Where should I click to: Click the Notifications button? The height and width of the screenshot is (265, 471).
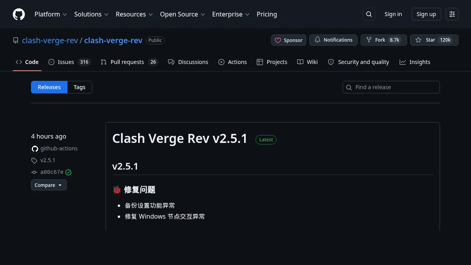click(x=333, y=40)
